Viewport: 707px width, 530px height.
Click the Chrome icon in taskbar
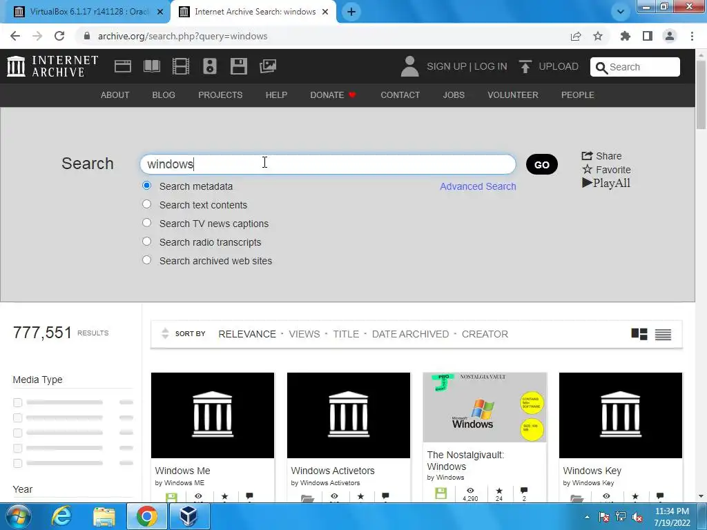(147, 516)
